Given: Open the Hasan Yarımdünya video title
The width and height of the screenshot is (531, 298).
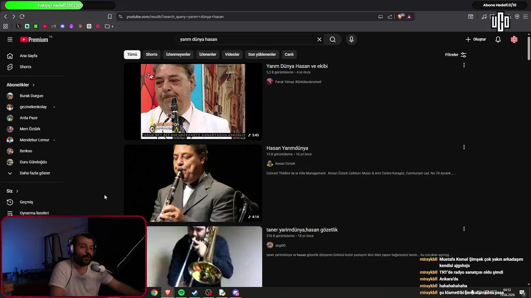Looking at the screenshot, I should coord(287,148).
